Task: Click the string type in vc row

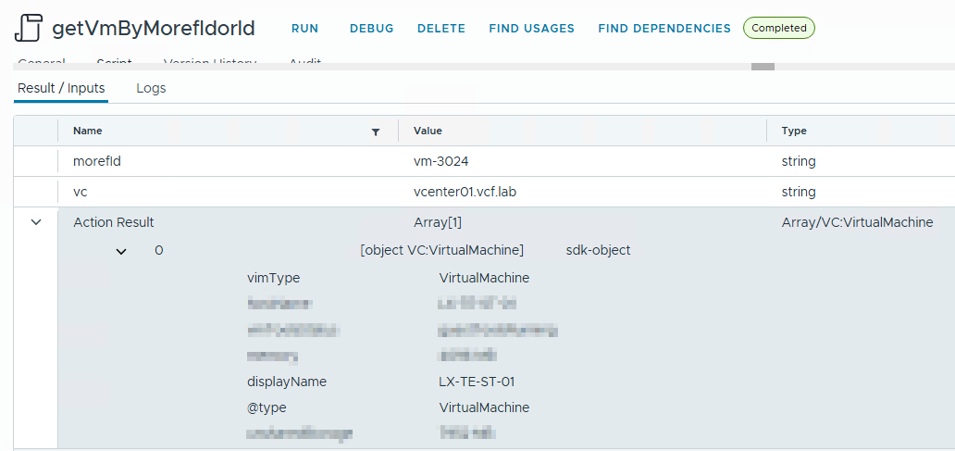Action: [799, 192]
